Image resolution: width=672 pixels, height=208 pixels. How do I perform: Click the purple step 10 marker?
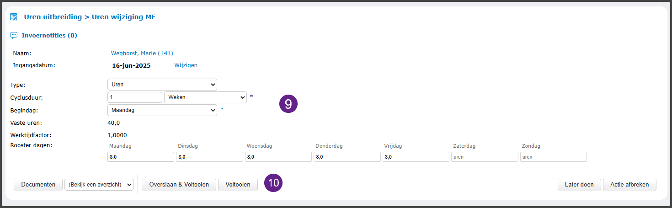[x=273, y=183]
